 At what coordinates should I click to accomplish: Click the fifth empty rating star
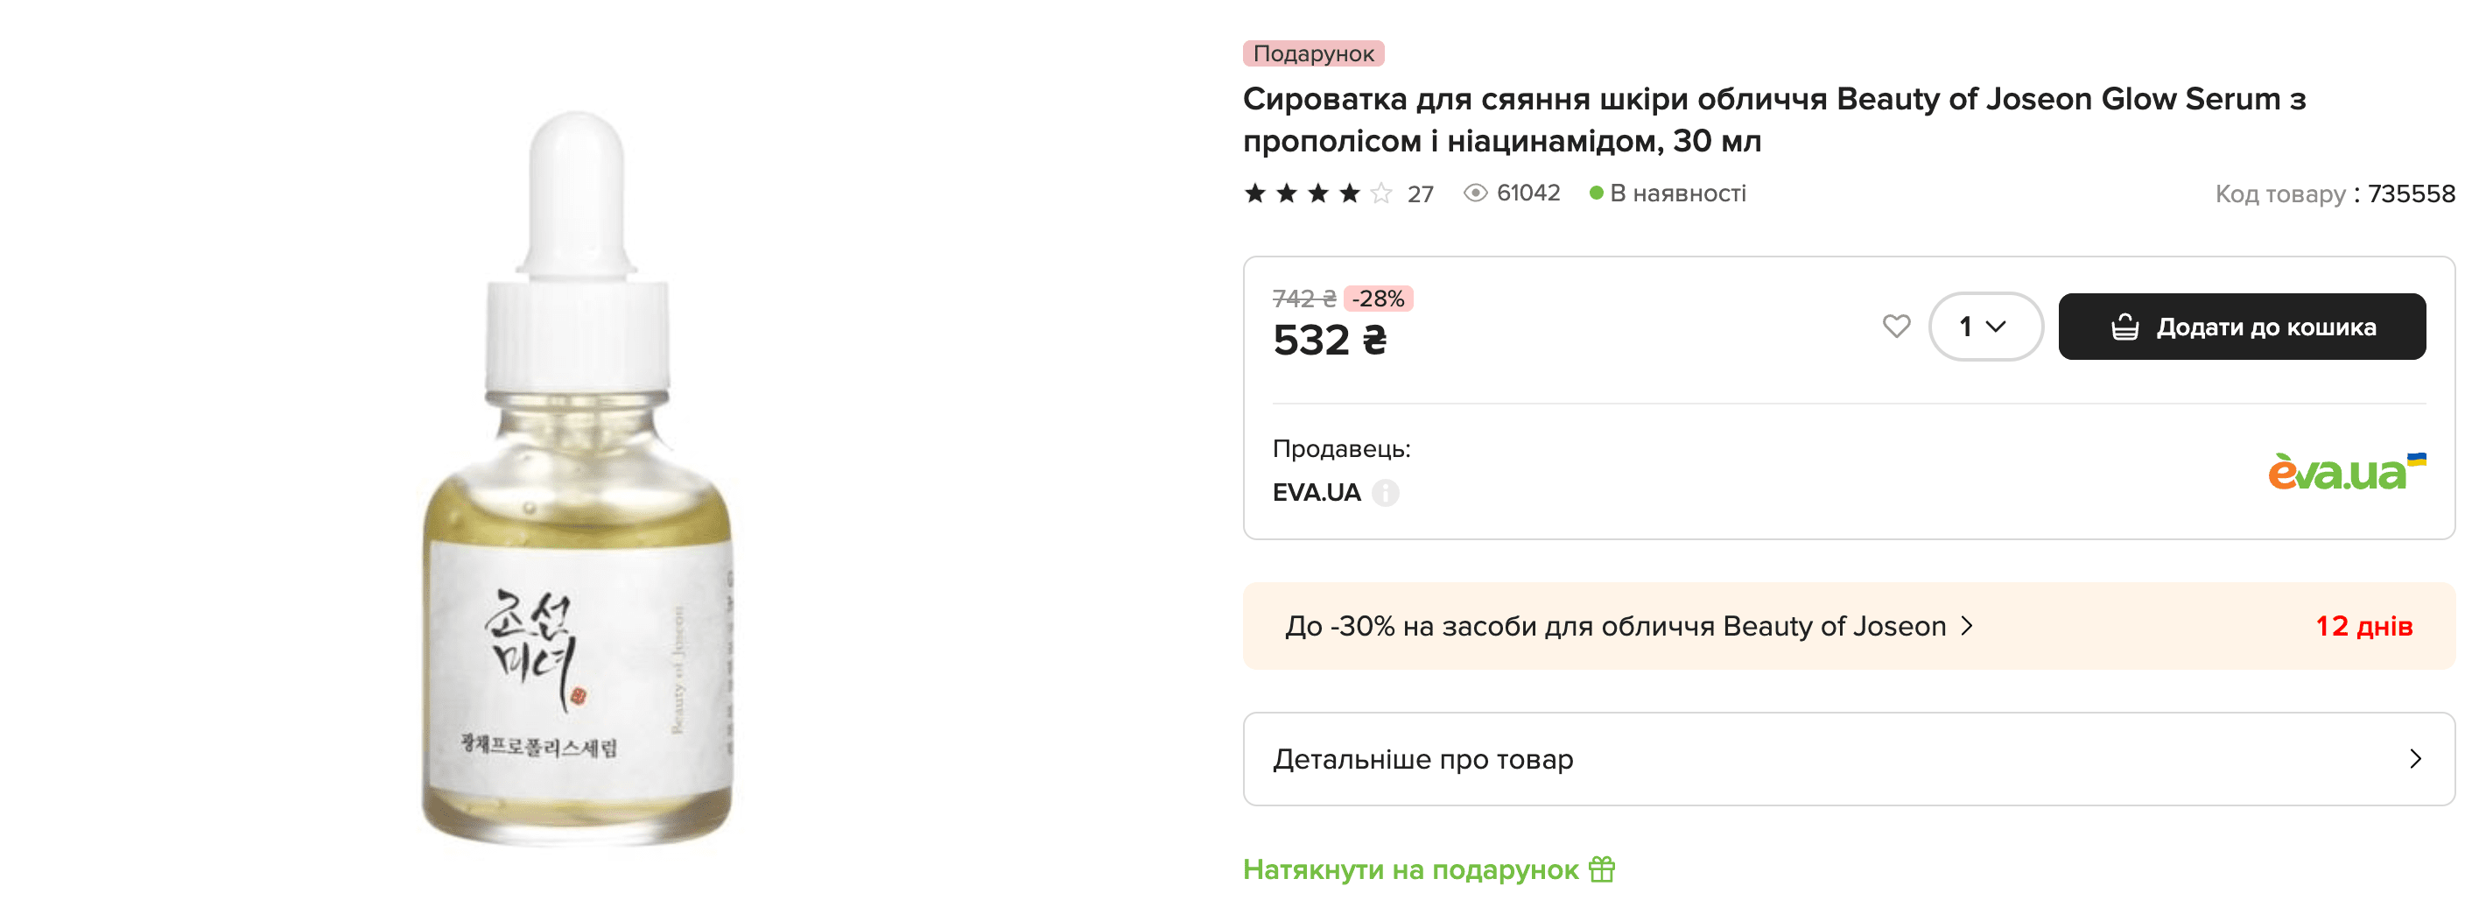click(x=1381, y=193)
